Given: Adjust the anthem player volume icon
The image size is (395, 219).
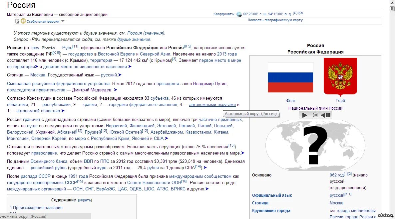Looking at the screenshot, I should tap(326, 115).
